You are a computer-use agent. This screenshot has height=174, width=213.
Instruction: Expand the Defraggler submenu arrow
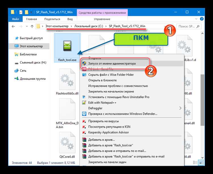pyautogui.click(x=180, y=108)
